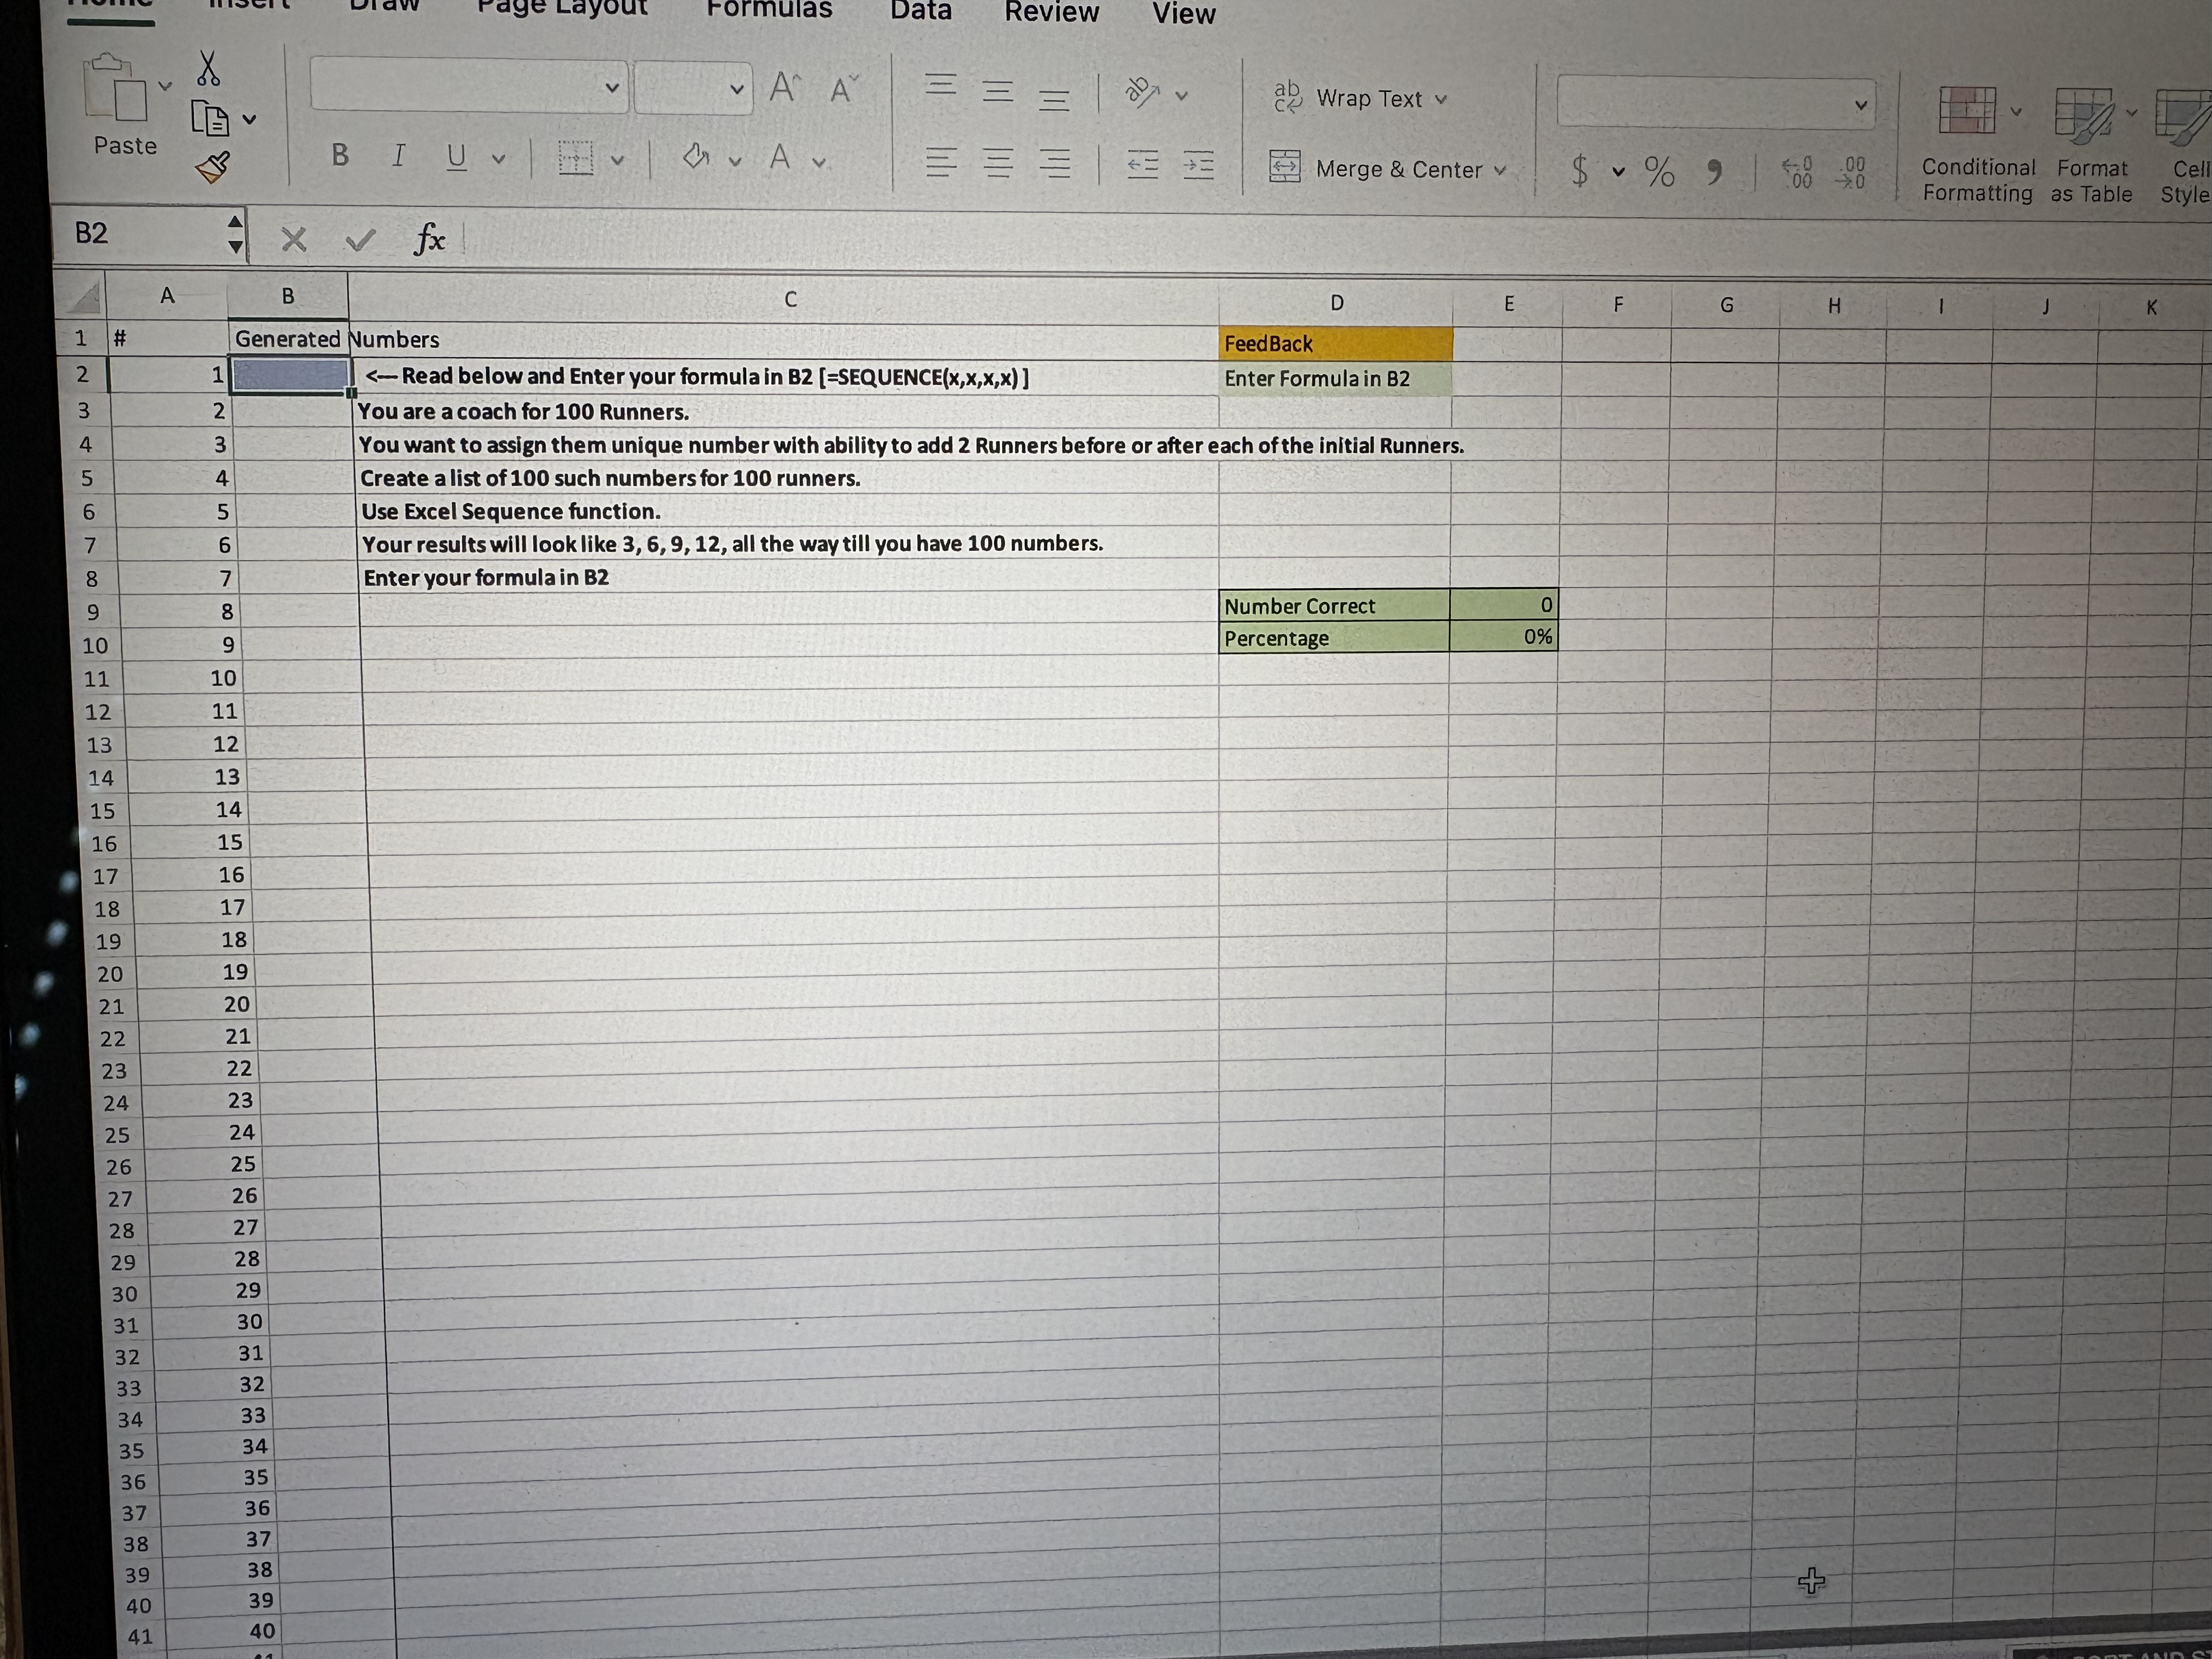2212x1659 pixels.
Task: Click Increase Font Size icon
Action: coord(784,88)
